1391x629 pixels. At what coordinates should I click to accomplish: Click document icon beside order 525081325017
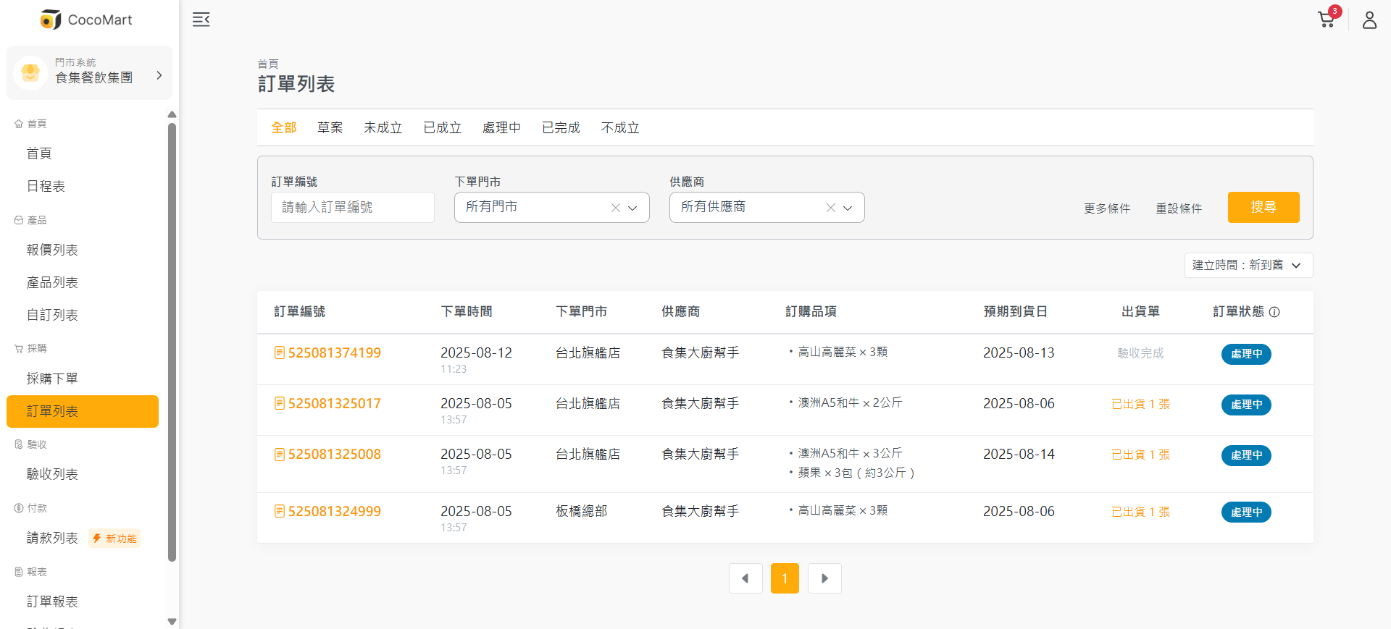tap(280, 403)
